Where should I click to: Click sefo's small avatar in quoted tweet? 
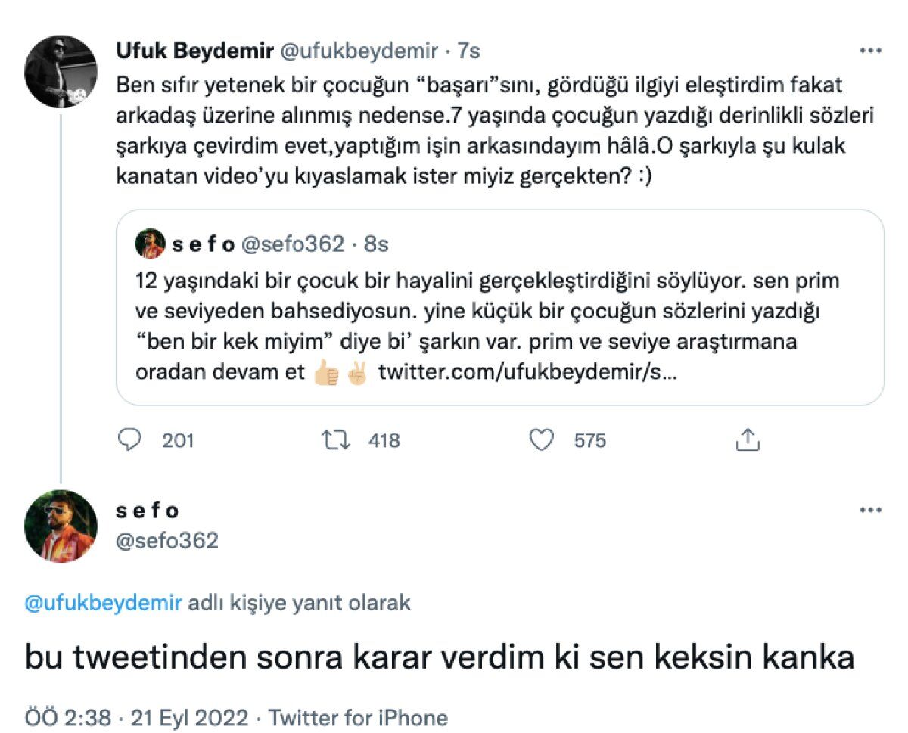[x=150, y=244]
